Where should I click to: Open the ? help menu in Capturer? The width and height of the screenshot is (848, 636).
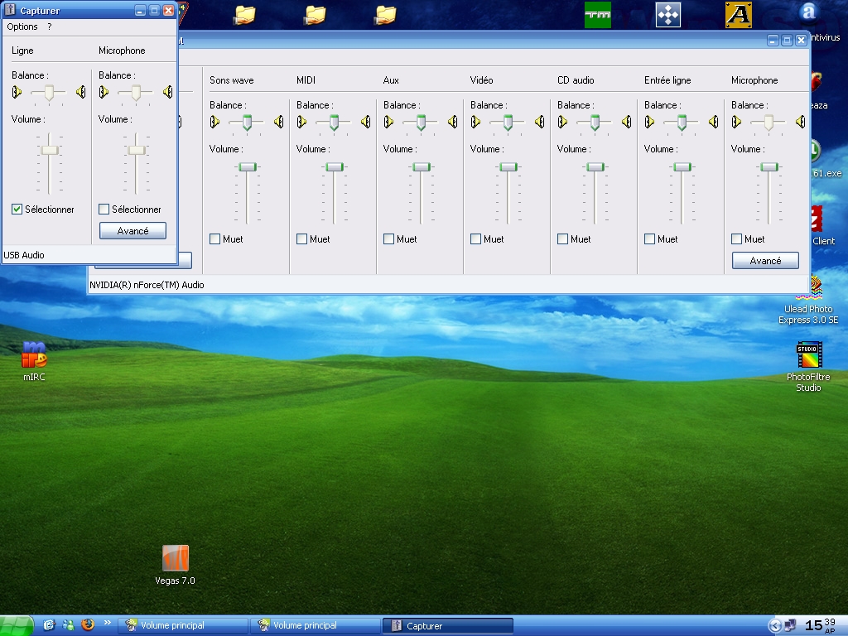(49, 26)
